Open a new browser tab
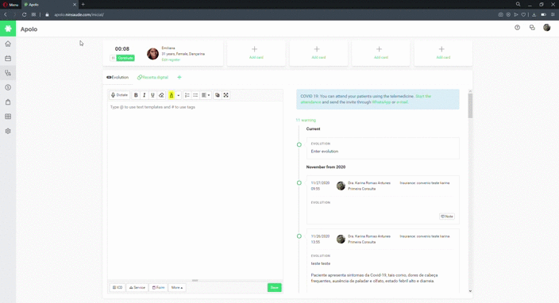 click(x=83, y=4)
